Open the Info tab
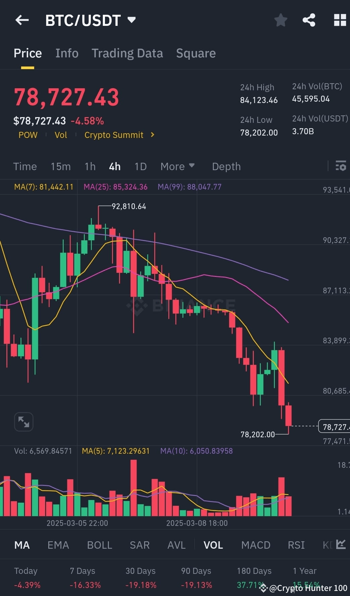The width and height of the screenshot is (350, 596). click(x=67, y=53)
